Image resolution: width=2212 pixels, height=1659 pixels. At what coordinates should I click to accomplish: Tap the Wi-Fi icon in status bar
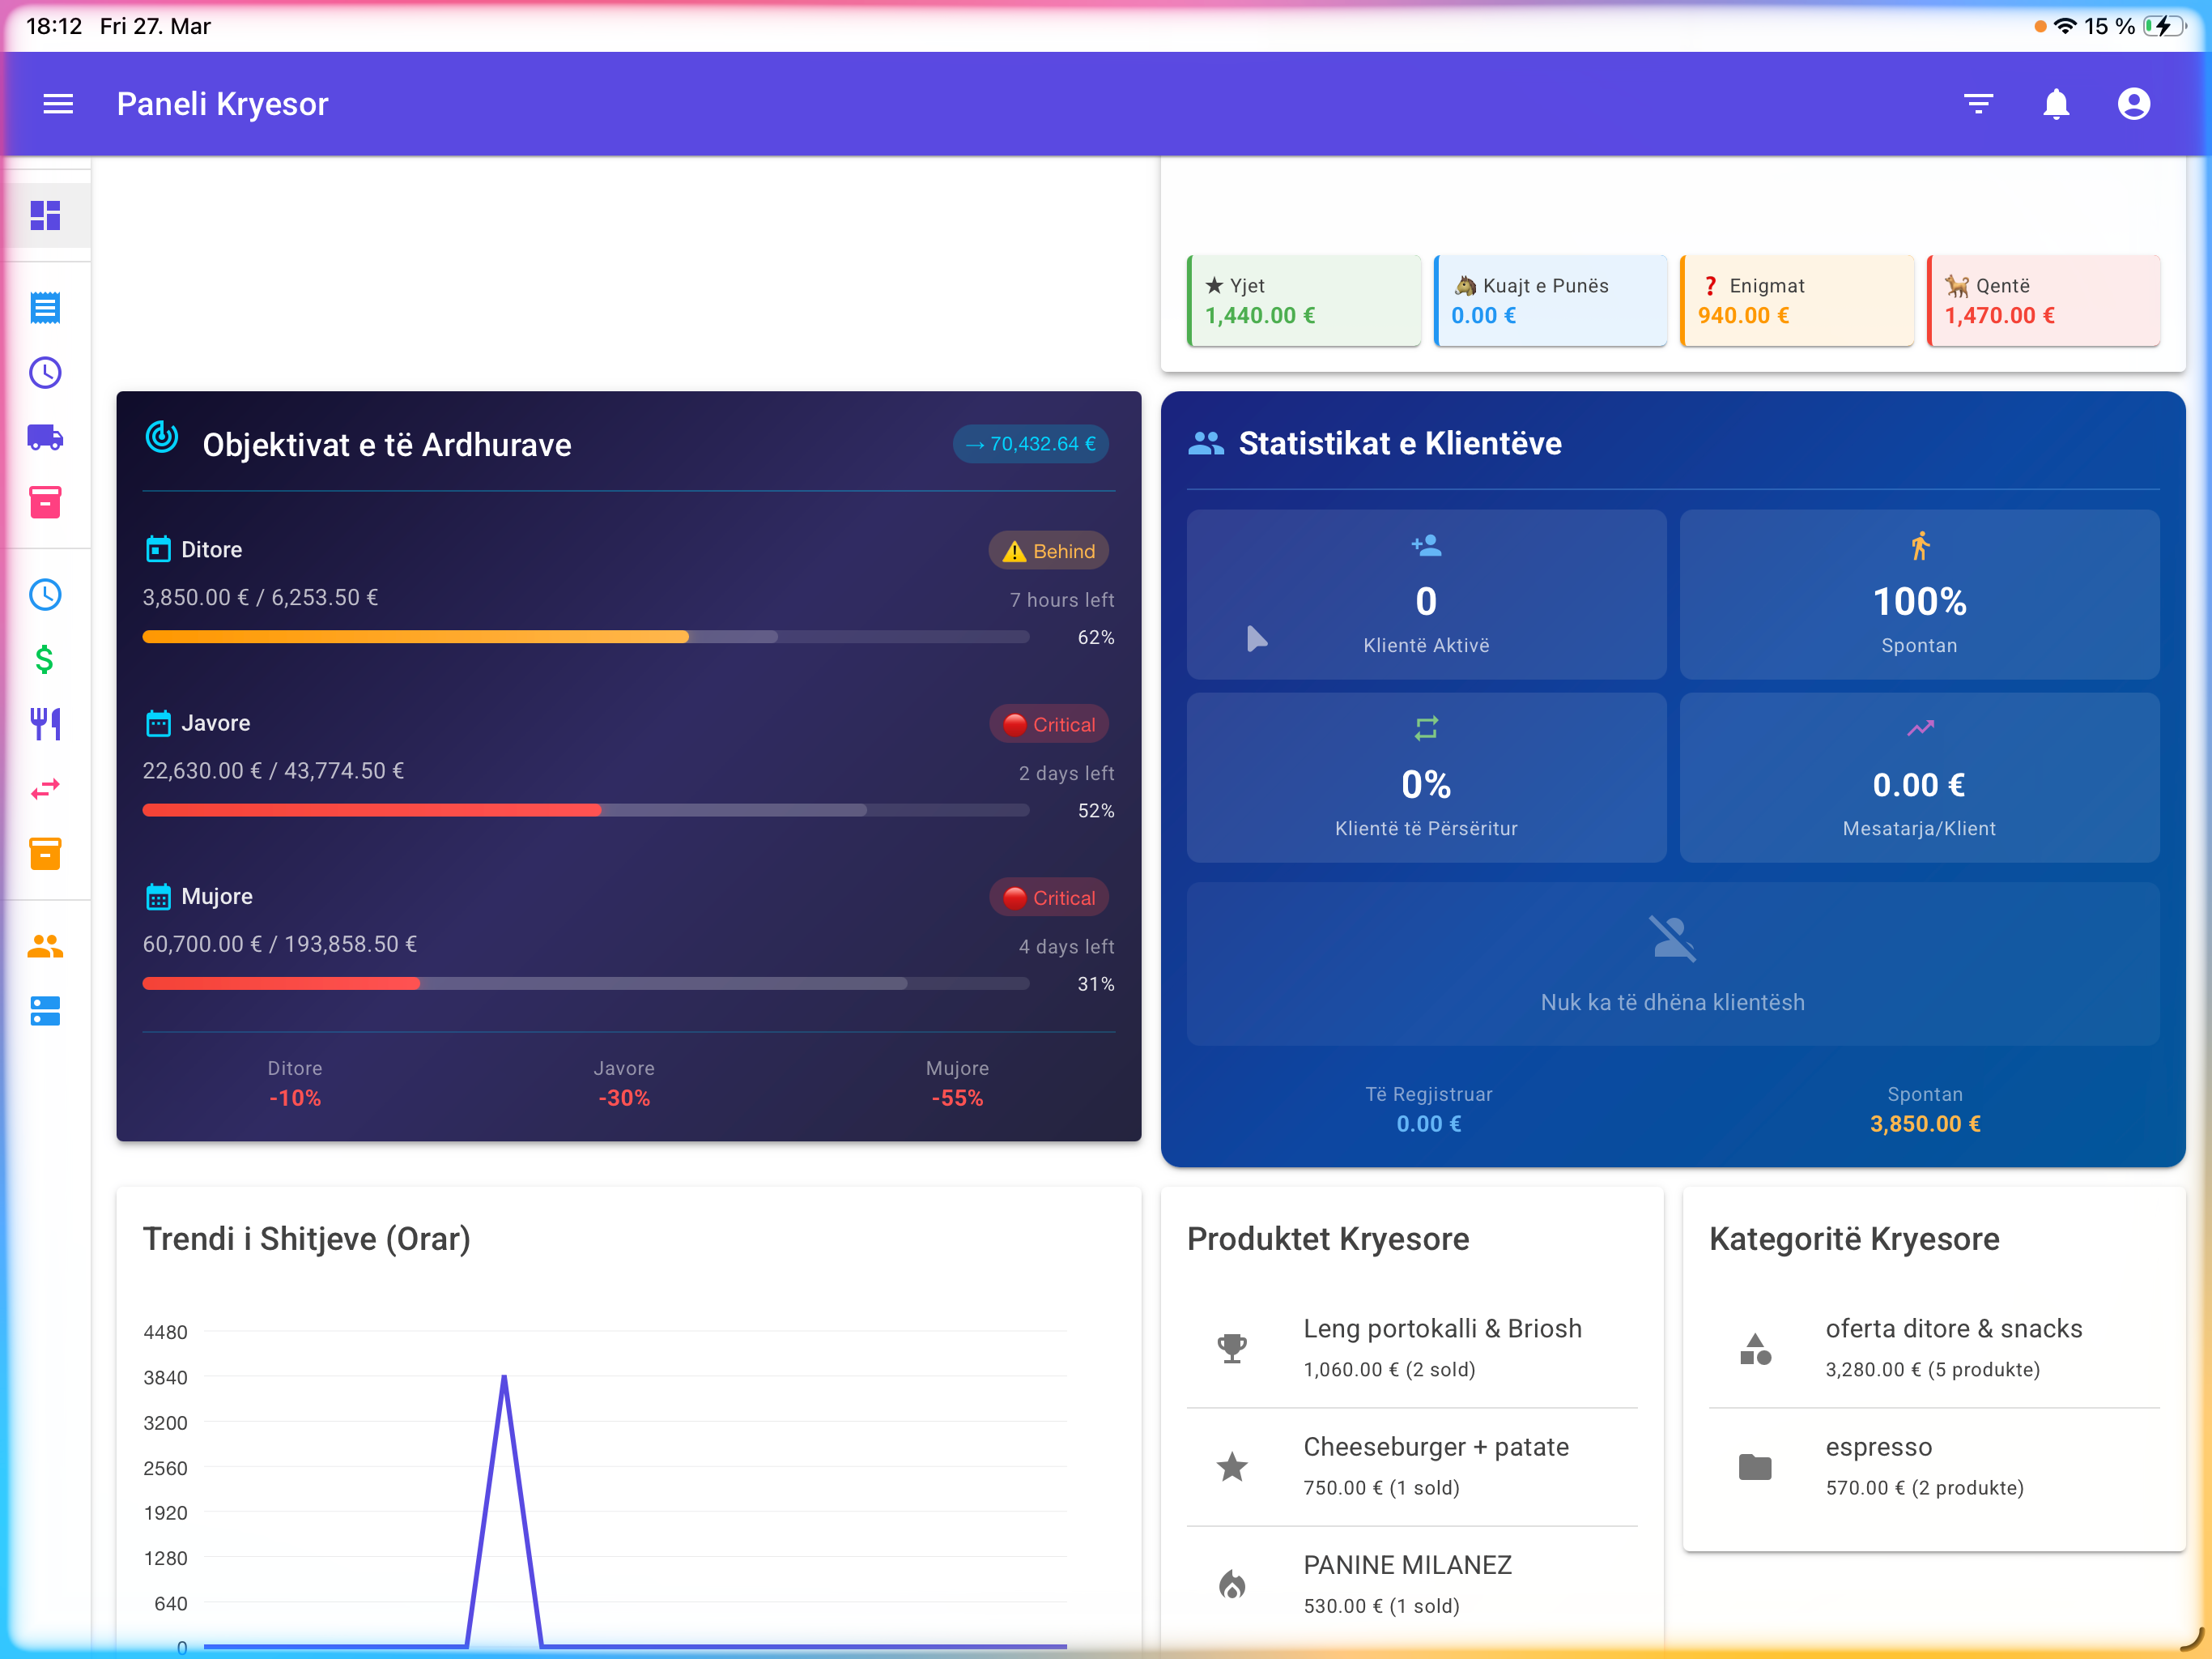pos(2064,26)
